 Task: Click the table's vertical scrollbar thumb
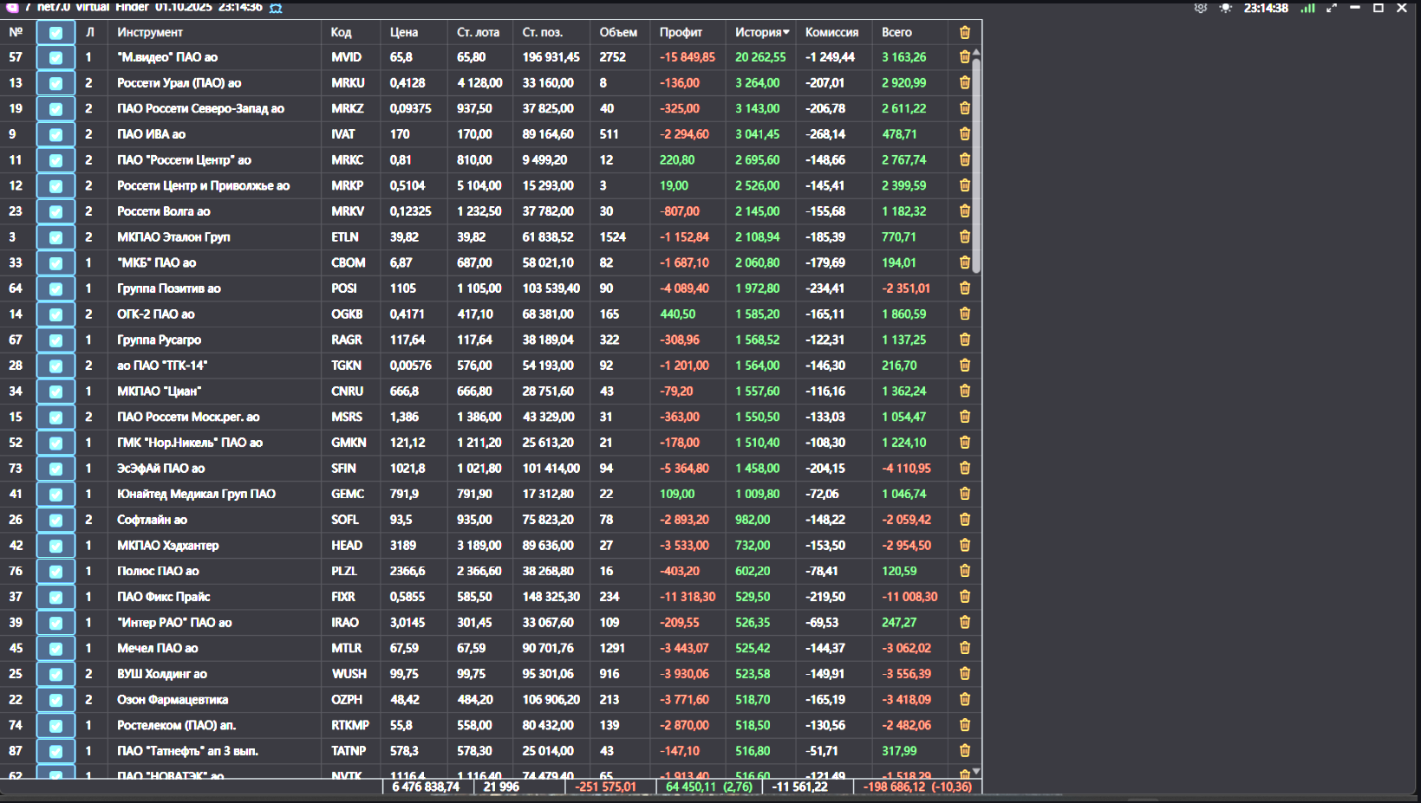click(976, 165)
